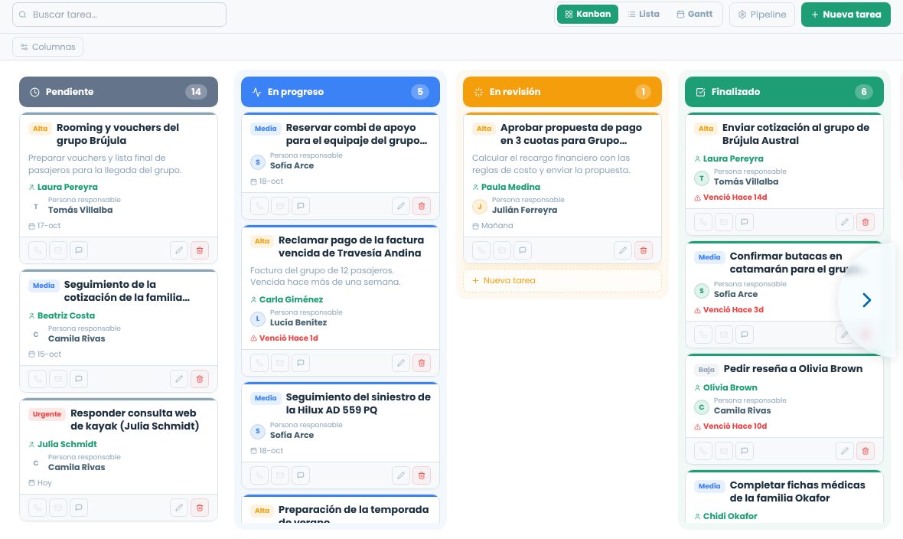Open comments on Reservar combi de apoyo card
Screen dimensions: 903x539
301,206
